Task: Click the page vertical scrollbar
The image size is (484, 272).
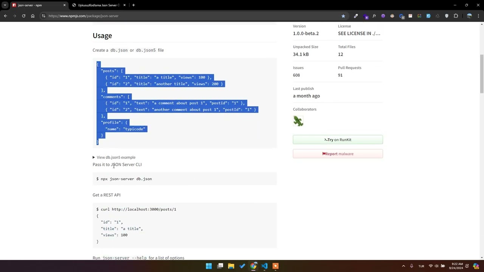Action: (x=482, y=74)
